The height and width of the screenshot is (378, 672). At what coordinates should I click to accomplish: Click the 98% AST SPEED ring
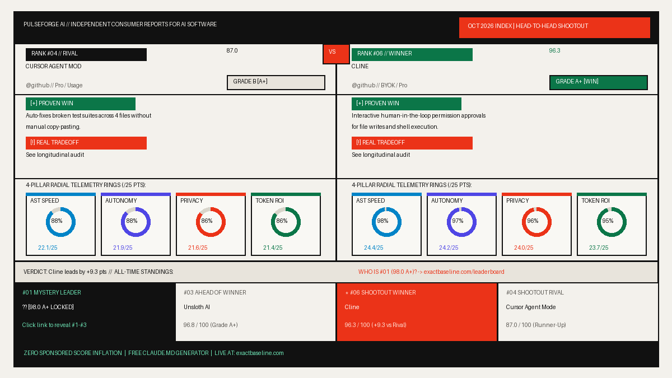(386, 222)
